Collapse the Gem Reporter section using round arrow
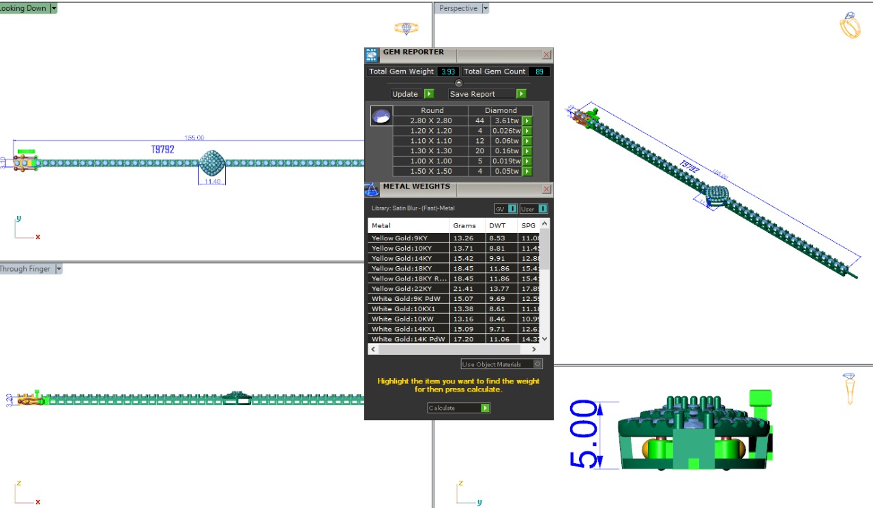Image resolution: width=873 pixels, height=508 pixels. (458, 83)
